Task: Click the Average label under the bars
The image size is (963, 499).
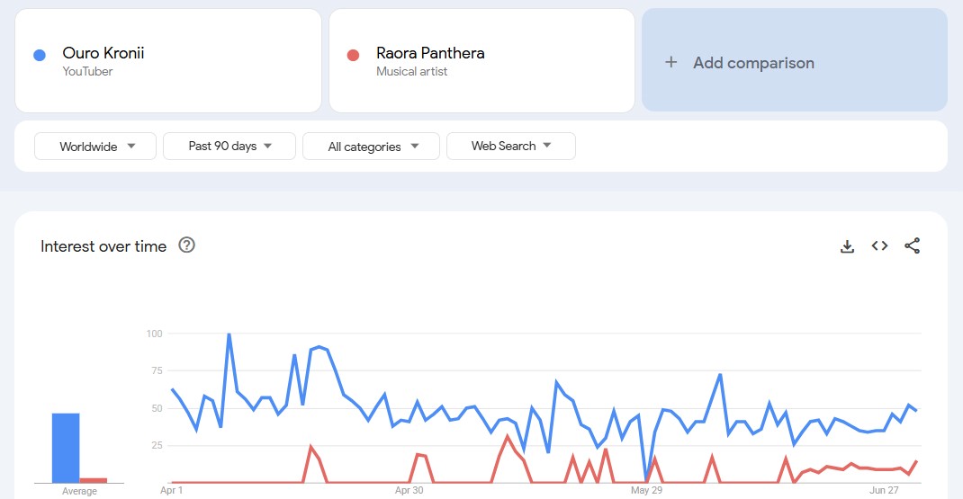Action: [79, 491]
